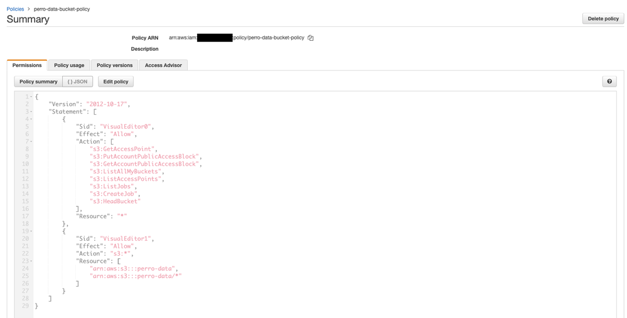
Task: Open the Policy usage tab
Action: click(69, 65)
